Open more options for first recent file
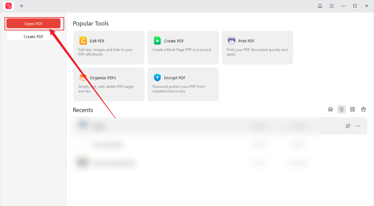The image size is (374, 206). click(x=358, y=126)
